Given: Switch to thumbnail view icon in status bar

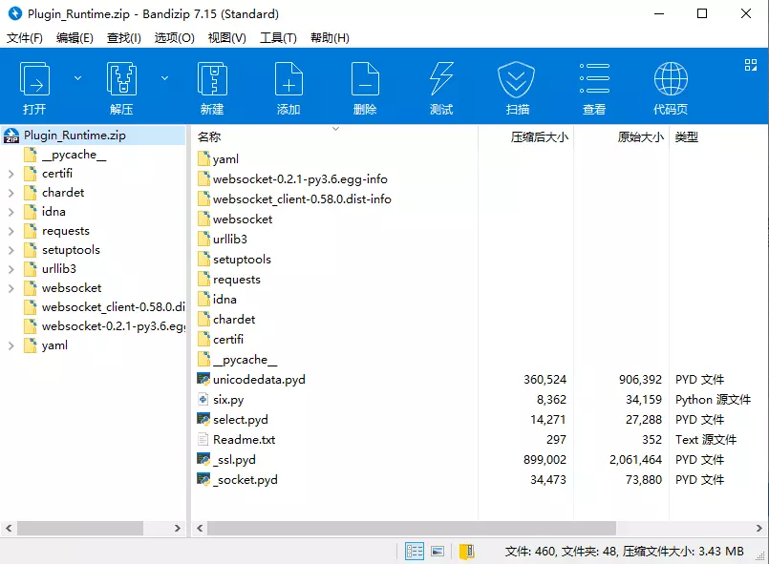Looking at the screenshot, I should [x=438, y=552].
